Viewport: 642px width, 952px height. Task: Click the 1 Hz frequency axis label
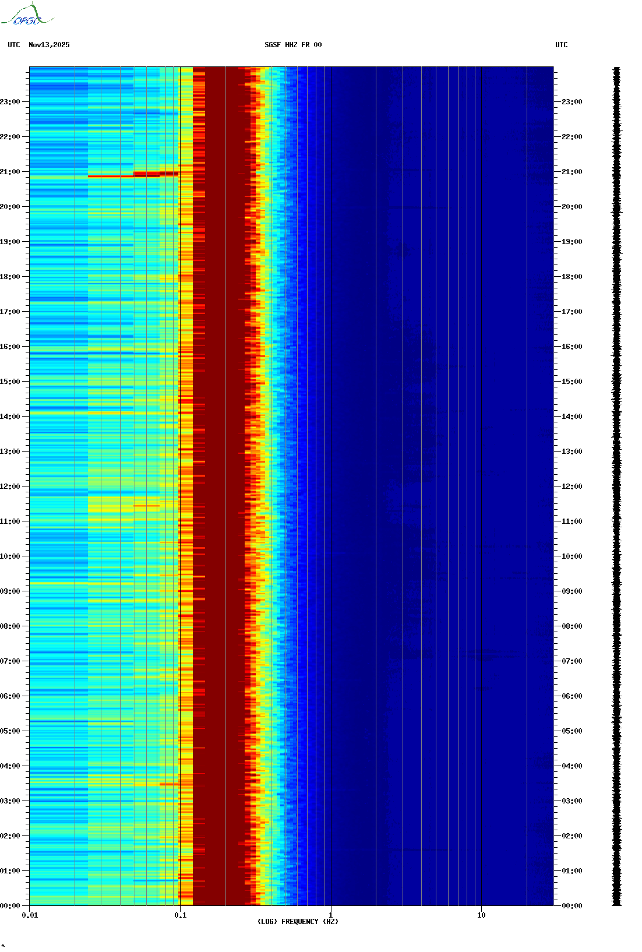coord(331,915)
